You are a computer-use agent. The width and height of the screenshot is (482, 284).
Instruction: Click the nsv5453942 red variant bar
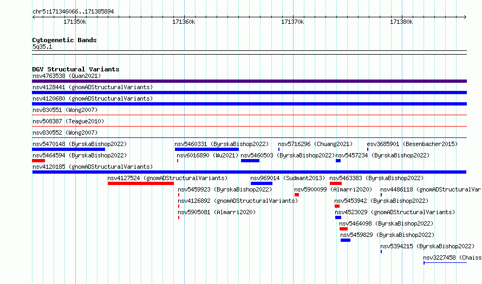pos(337,206)
